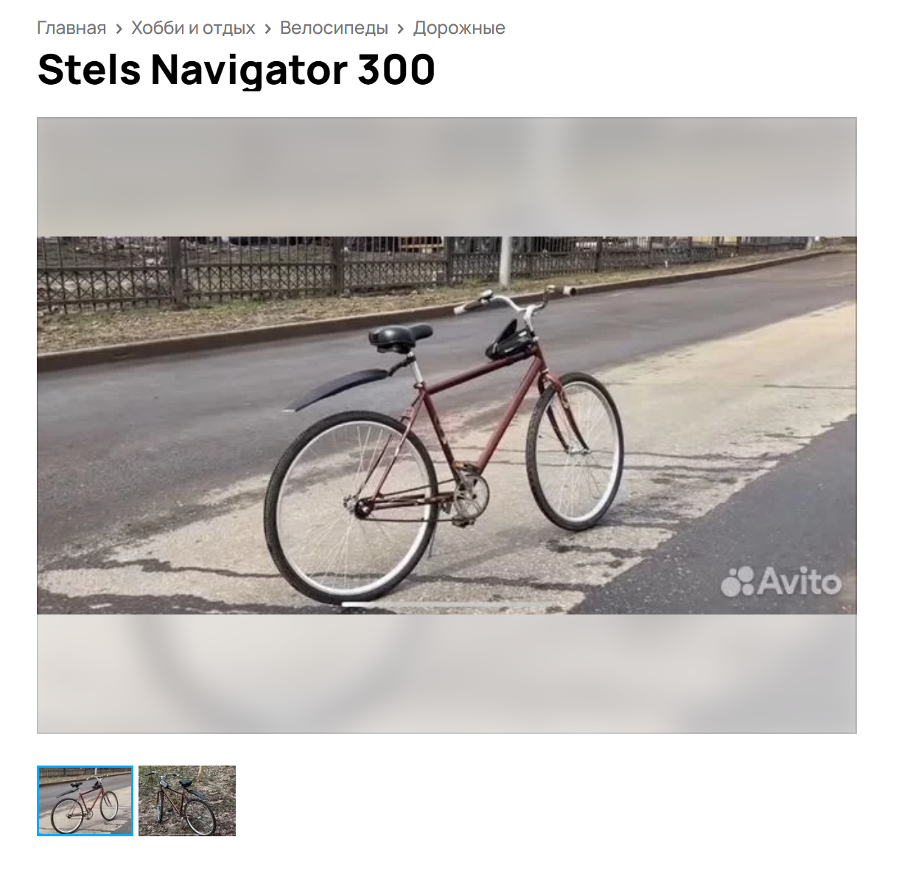This screenshot has height=893, width=918.
Task: Click chevron arrow after Хобби и отдых
Action: point(267,29)
